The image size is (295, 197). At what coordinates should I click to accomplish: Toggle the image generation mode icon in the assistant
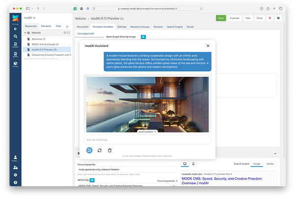tap(89, 150)
